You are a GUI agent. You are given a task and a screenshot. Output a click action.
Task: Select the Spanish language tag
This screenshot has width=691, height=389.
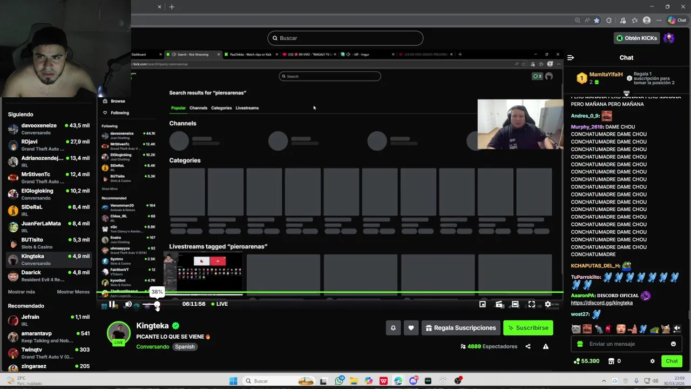185,347
